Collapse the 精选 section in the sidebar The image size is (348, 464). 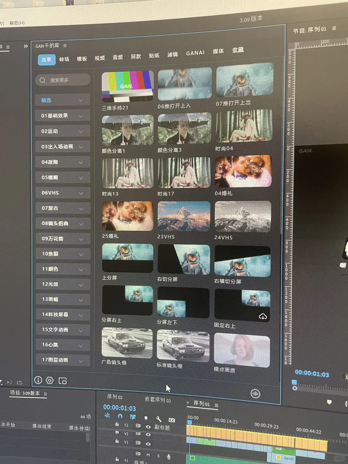coord(62,100)
